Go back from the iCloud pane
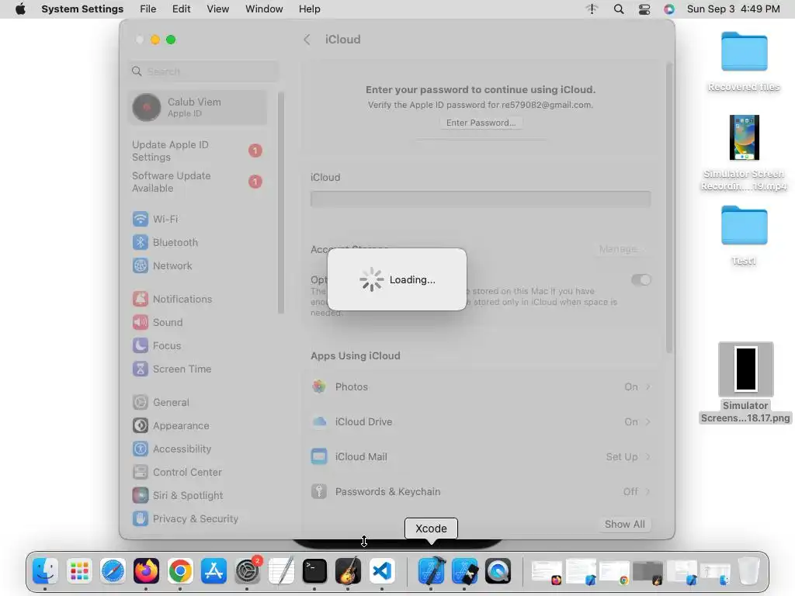 pos(307,40)
